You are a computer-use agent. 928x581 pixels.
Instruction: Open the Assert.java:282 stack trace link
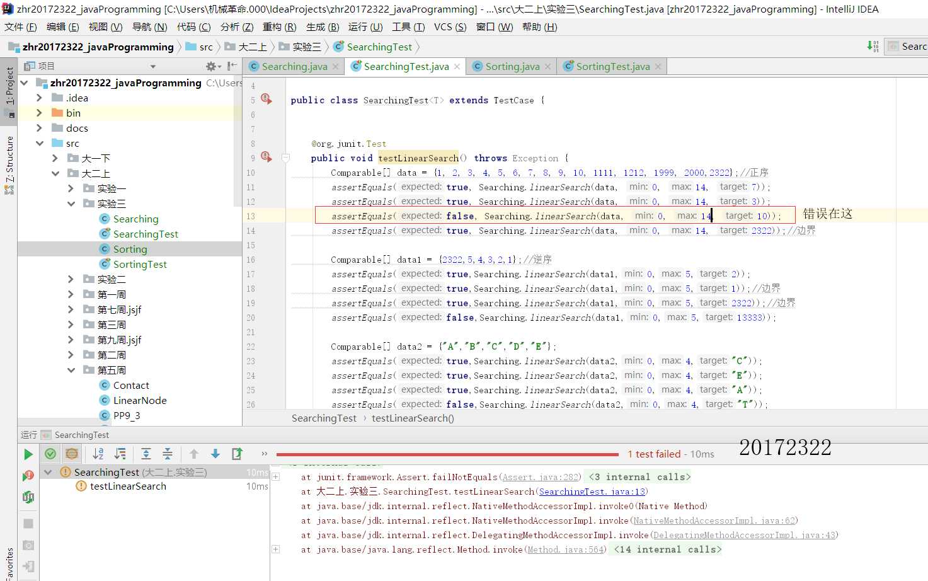[541, 477]
